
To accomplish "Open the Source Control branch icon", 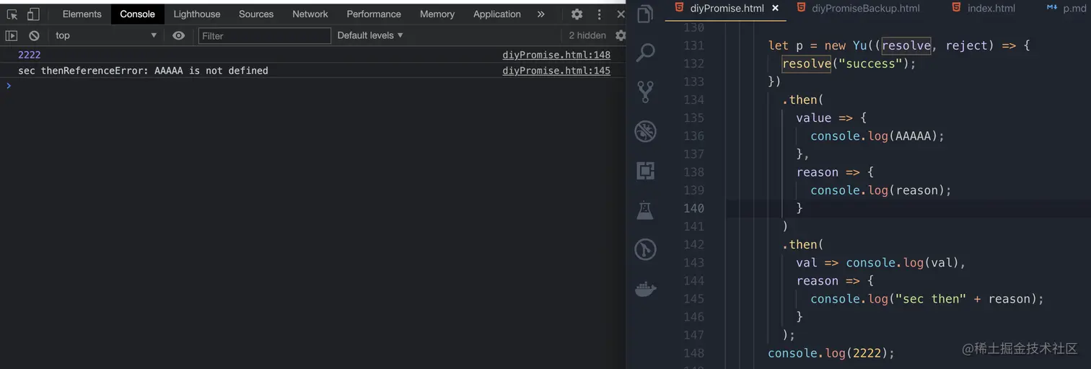I will (645, 92).
